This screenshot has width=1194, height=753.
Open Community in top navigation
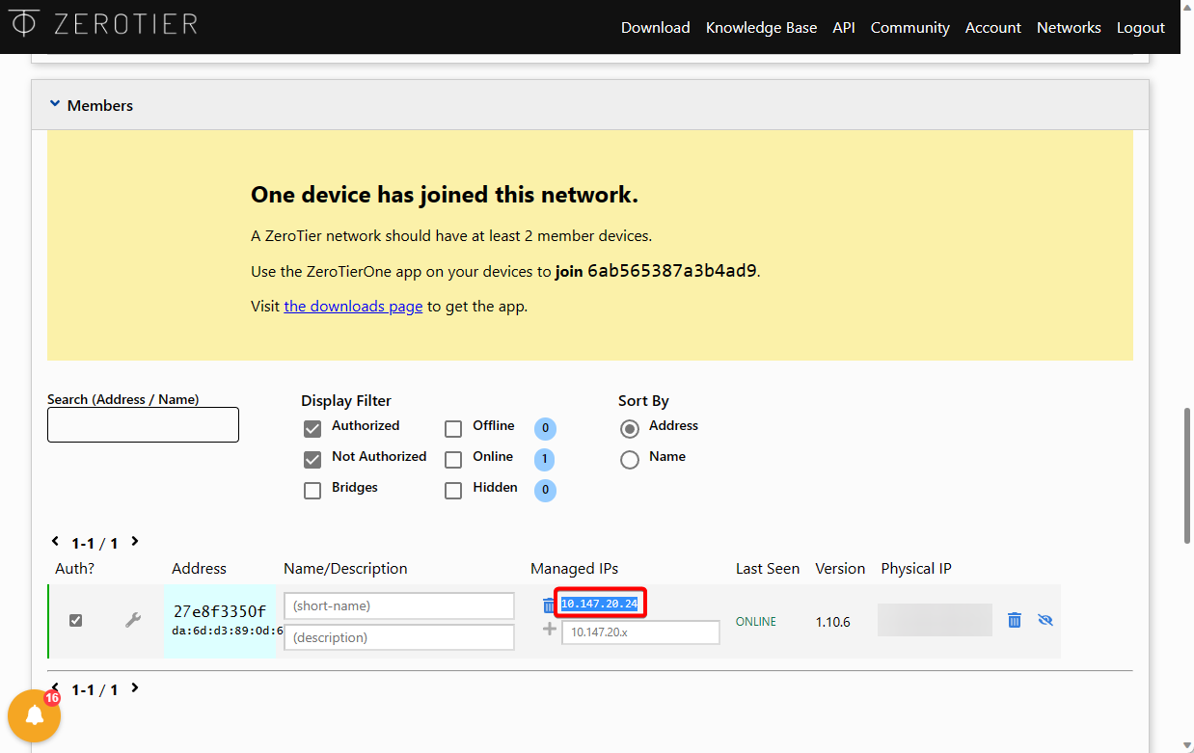click(x=910, y=27)
